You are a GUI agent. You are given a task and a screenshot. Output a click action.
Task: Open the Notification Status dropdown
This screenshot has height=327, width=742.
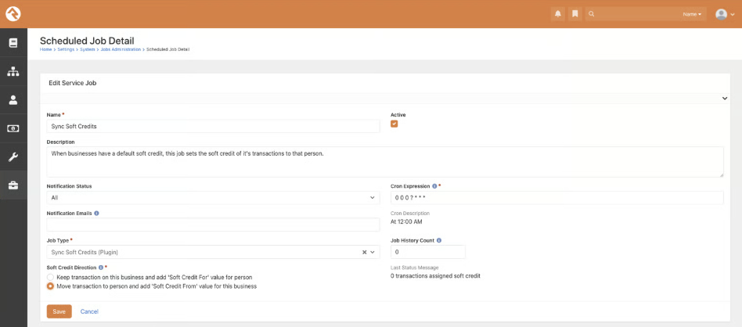coord(213,198)
